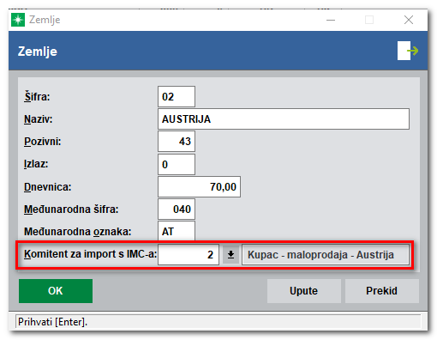Click the Izlaz: label
The image size is (437, 340).
[36, 164]
